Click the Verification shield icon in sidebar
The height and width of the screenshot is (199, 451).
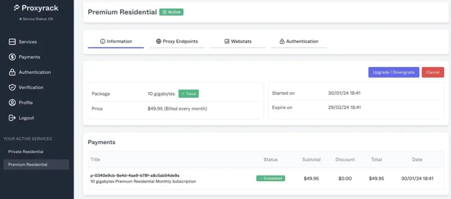tap(12, 87)
